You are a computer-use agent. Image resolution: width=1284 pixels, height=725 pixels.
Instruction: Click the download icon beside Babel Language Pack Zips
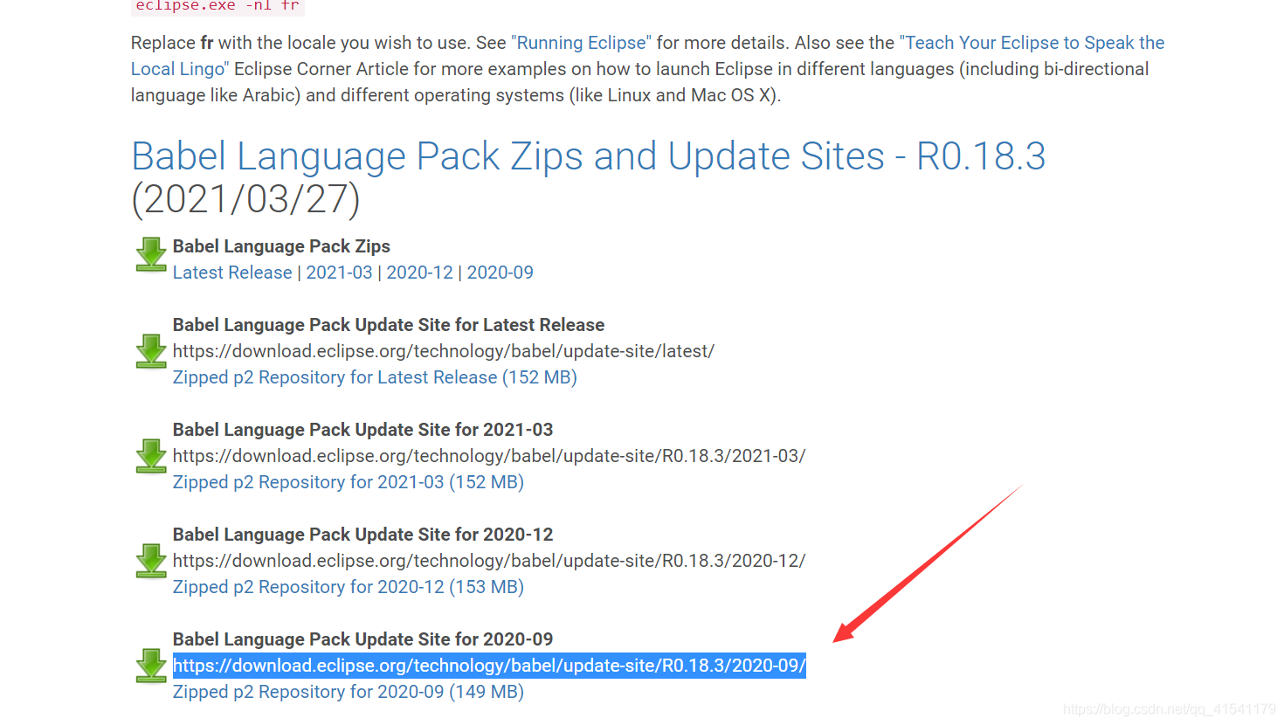point(151,254)
